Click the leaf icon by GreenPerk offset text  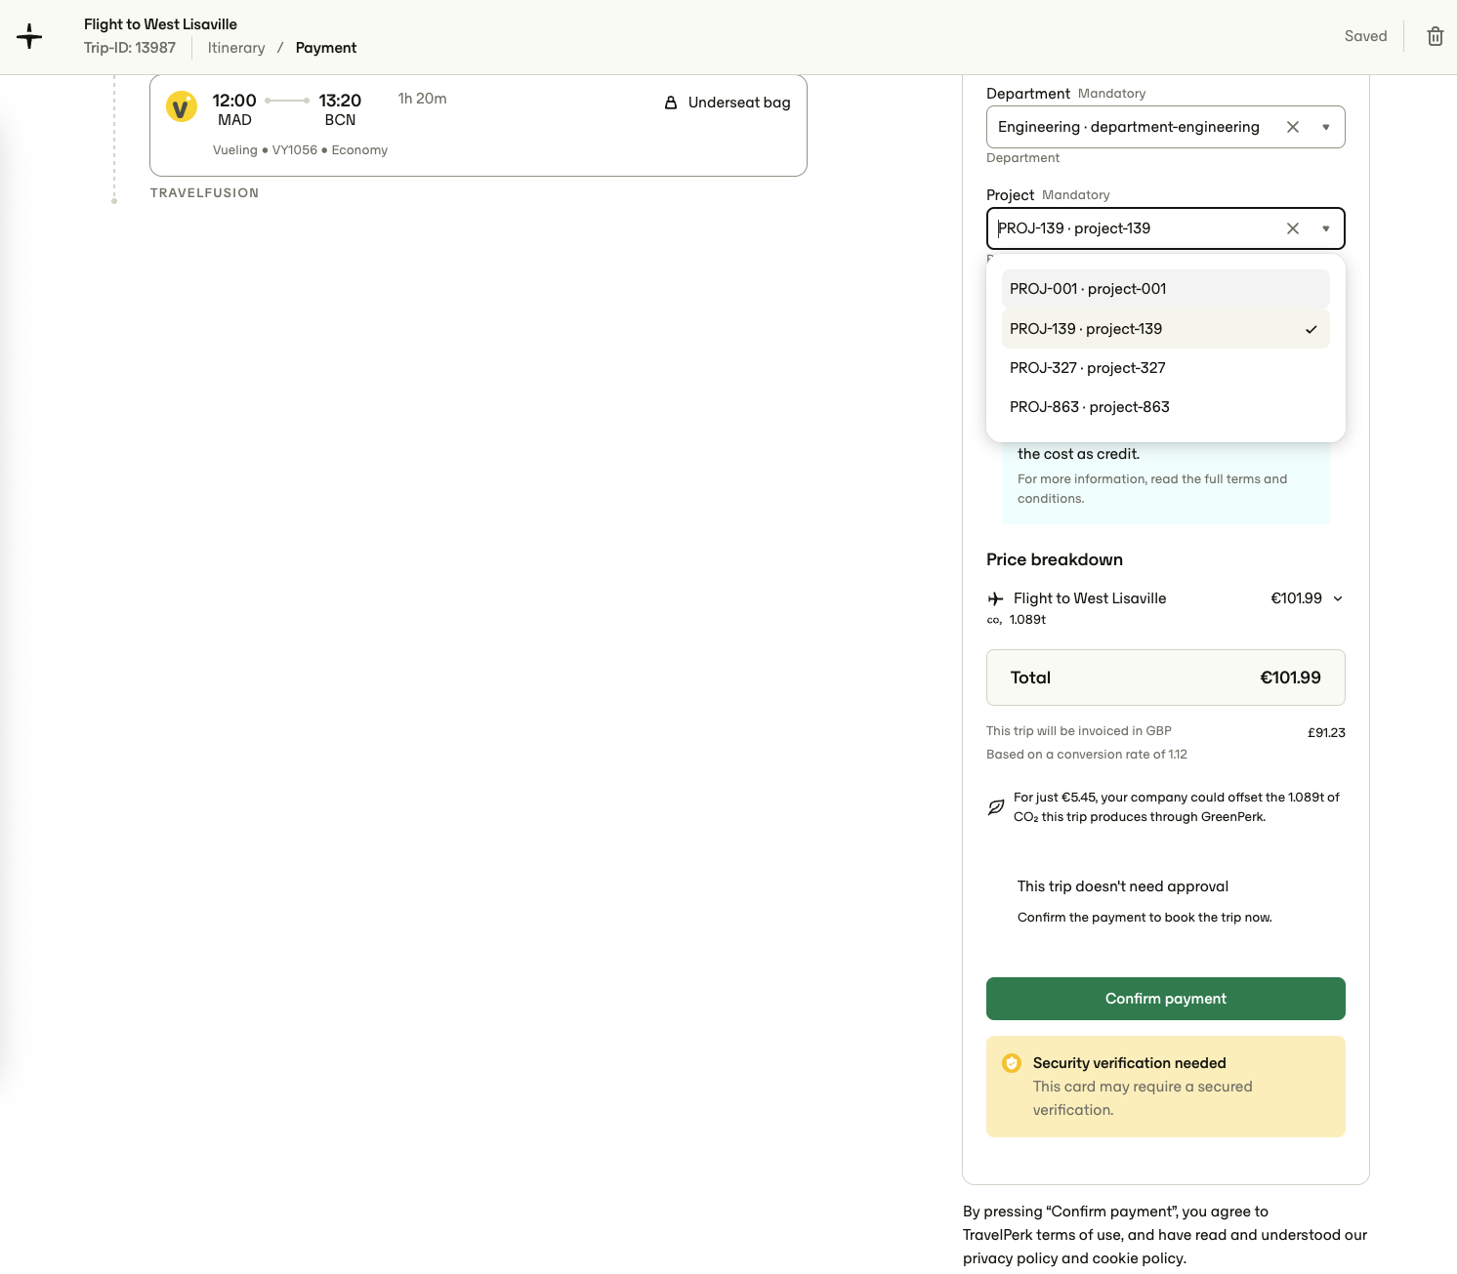(996, 807)
